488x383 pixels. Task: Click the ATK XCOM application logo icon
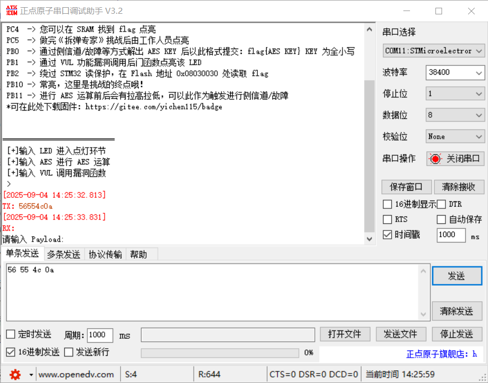coord(12,11)
